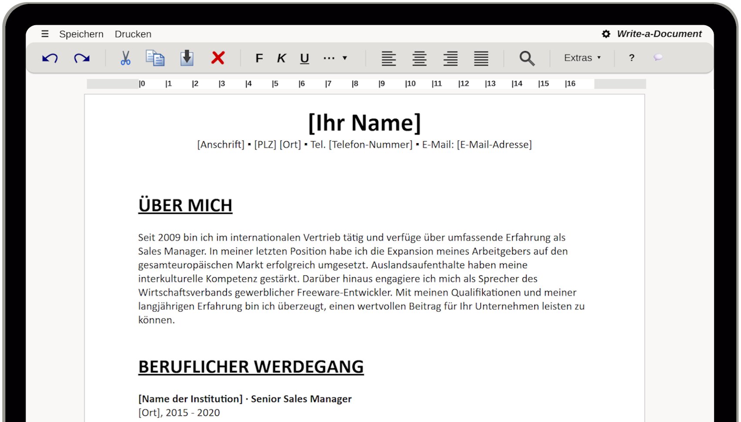Copy using the documents icon
Viewport: 741px width, 422px height.
click(155, 58)
